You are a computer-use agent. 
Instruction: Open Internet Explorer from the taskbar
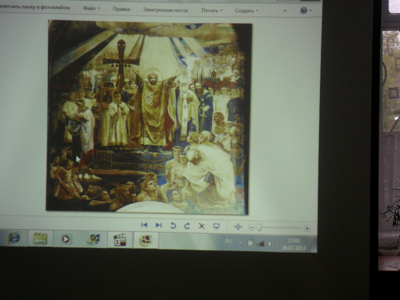tap(14, 238)
